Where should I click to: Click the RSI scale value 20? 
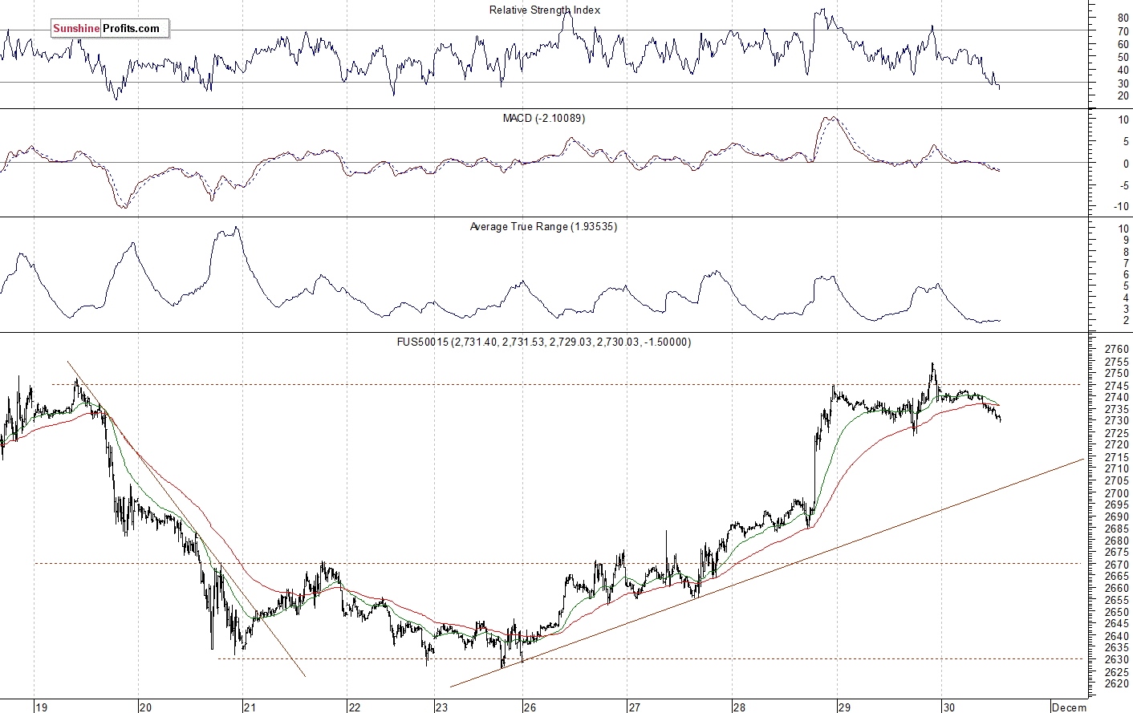point(1123,96)
